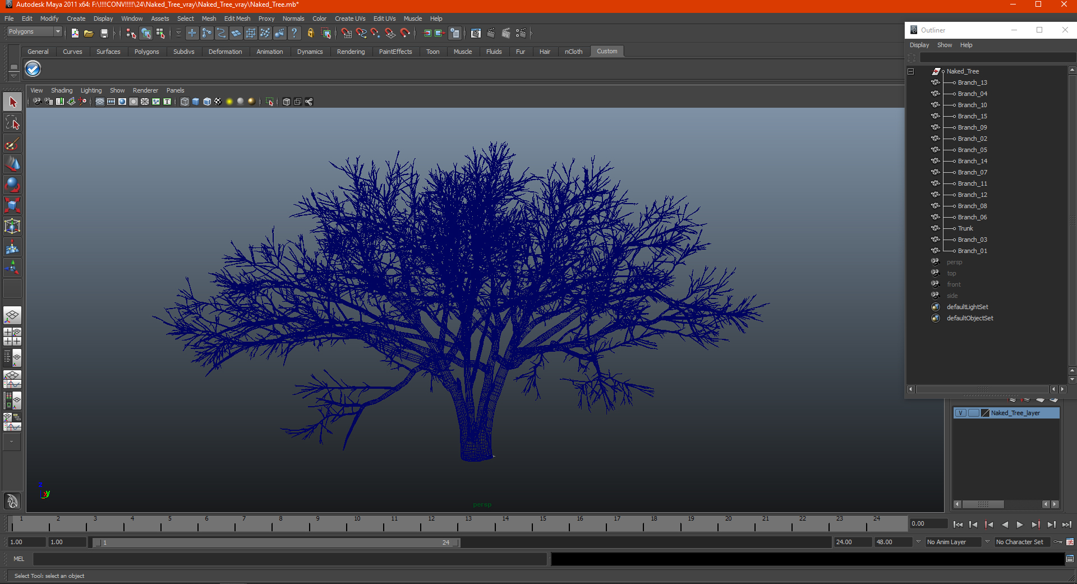Toggle the viewport grid display
Viewport: 1077px width, 584px height.
100,102
